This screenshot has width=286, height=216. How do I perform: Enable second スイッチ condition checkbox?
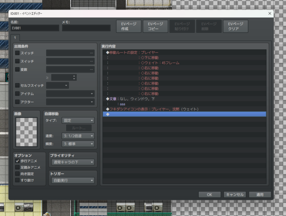pos(17,61)
